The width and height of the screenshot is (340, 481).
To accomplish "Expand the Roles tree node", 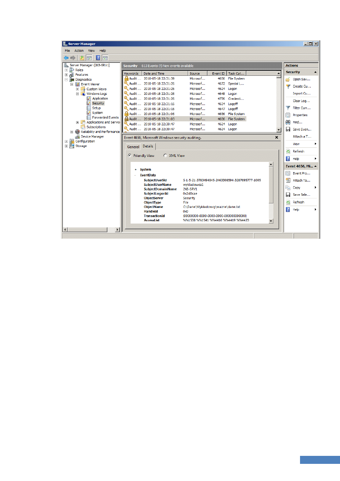I will tap(66, 70).
